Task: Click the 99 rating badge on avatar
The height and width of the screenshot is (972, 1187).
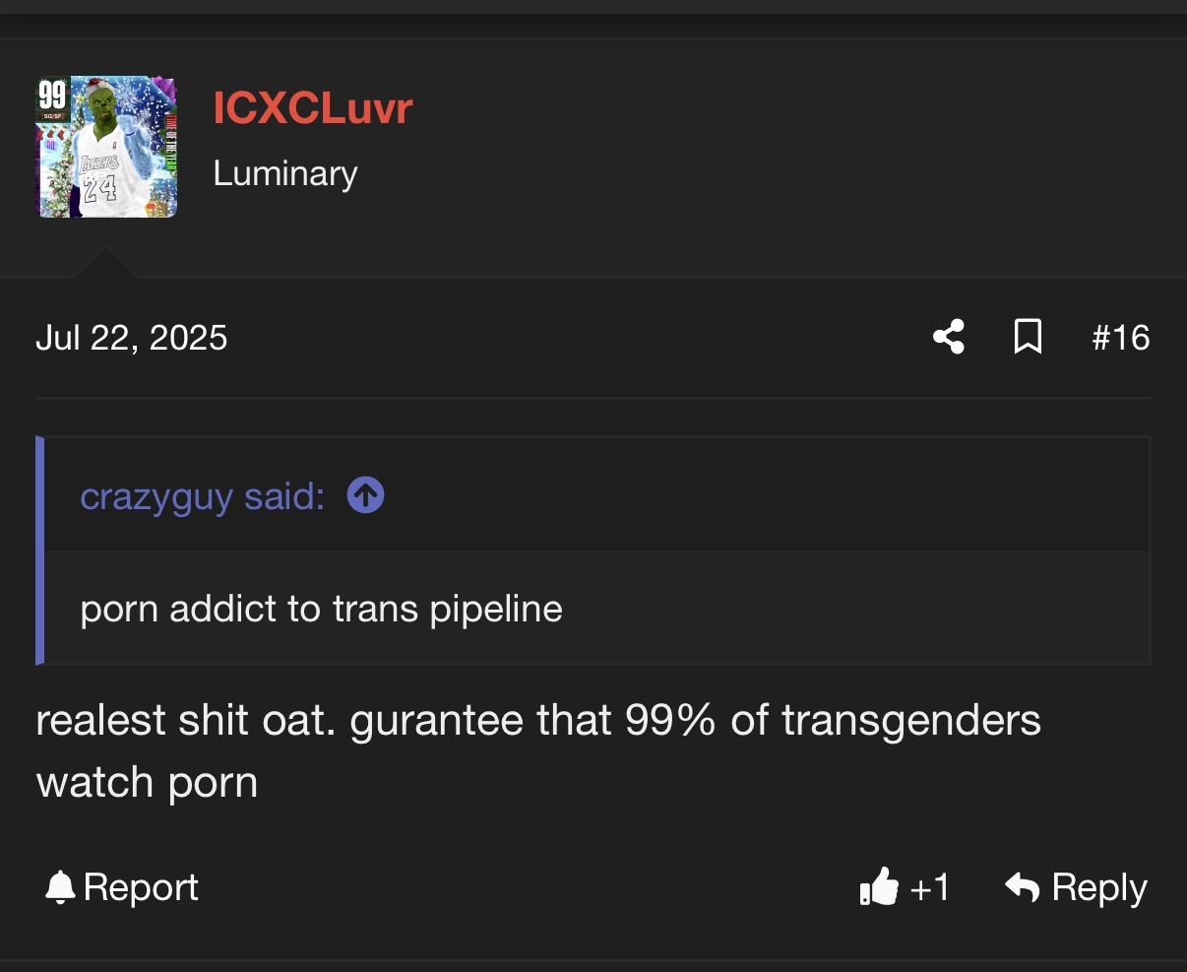Action: click(x=52, y=96)
